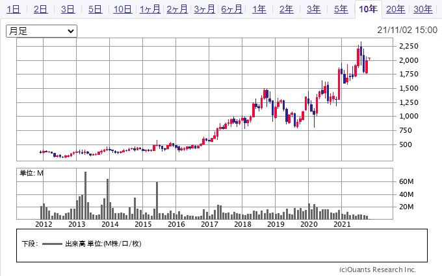Screen dimensions: 442x276
Task: Switch to the 2ヶ月 chart range
Action: pos(177,9)
